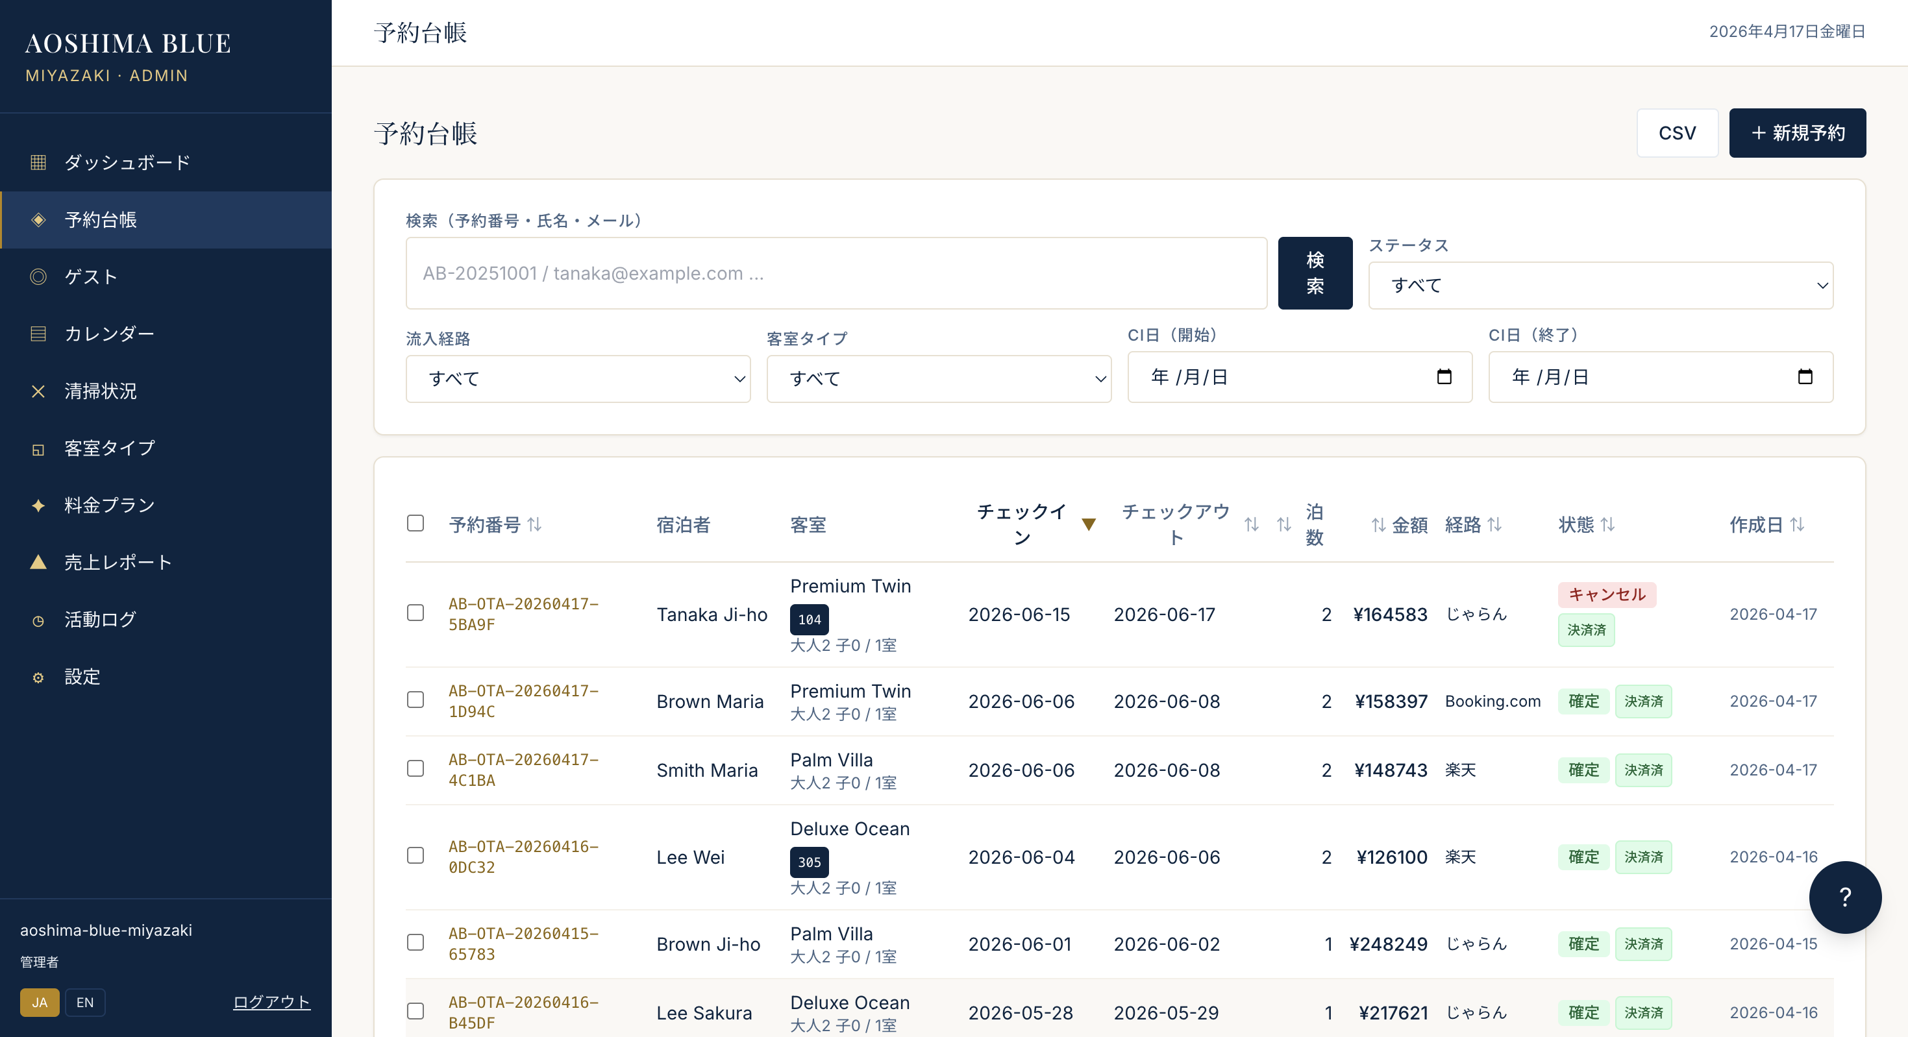Click the キャンセル status badge
This screenshot has width=1908, height=1037.
coord(1607,594)
